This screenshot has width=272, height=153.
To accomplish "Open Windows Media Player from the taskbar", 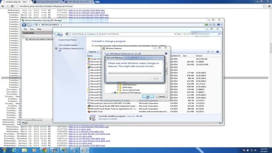I will pyautogui.click(x=34, y=150).
